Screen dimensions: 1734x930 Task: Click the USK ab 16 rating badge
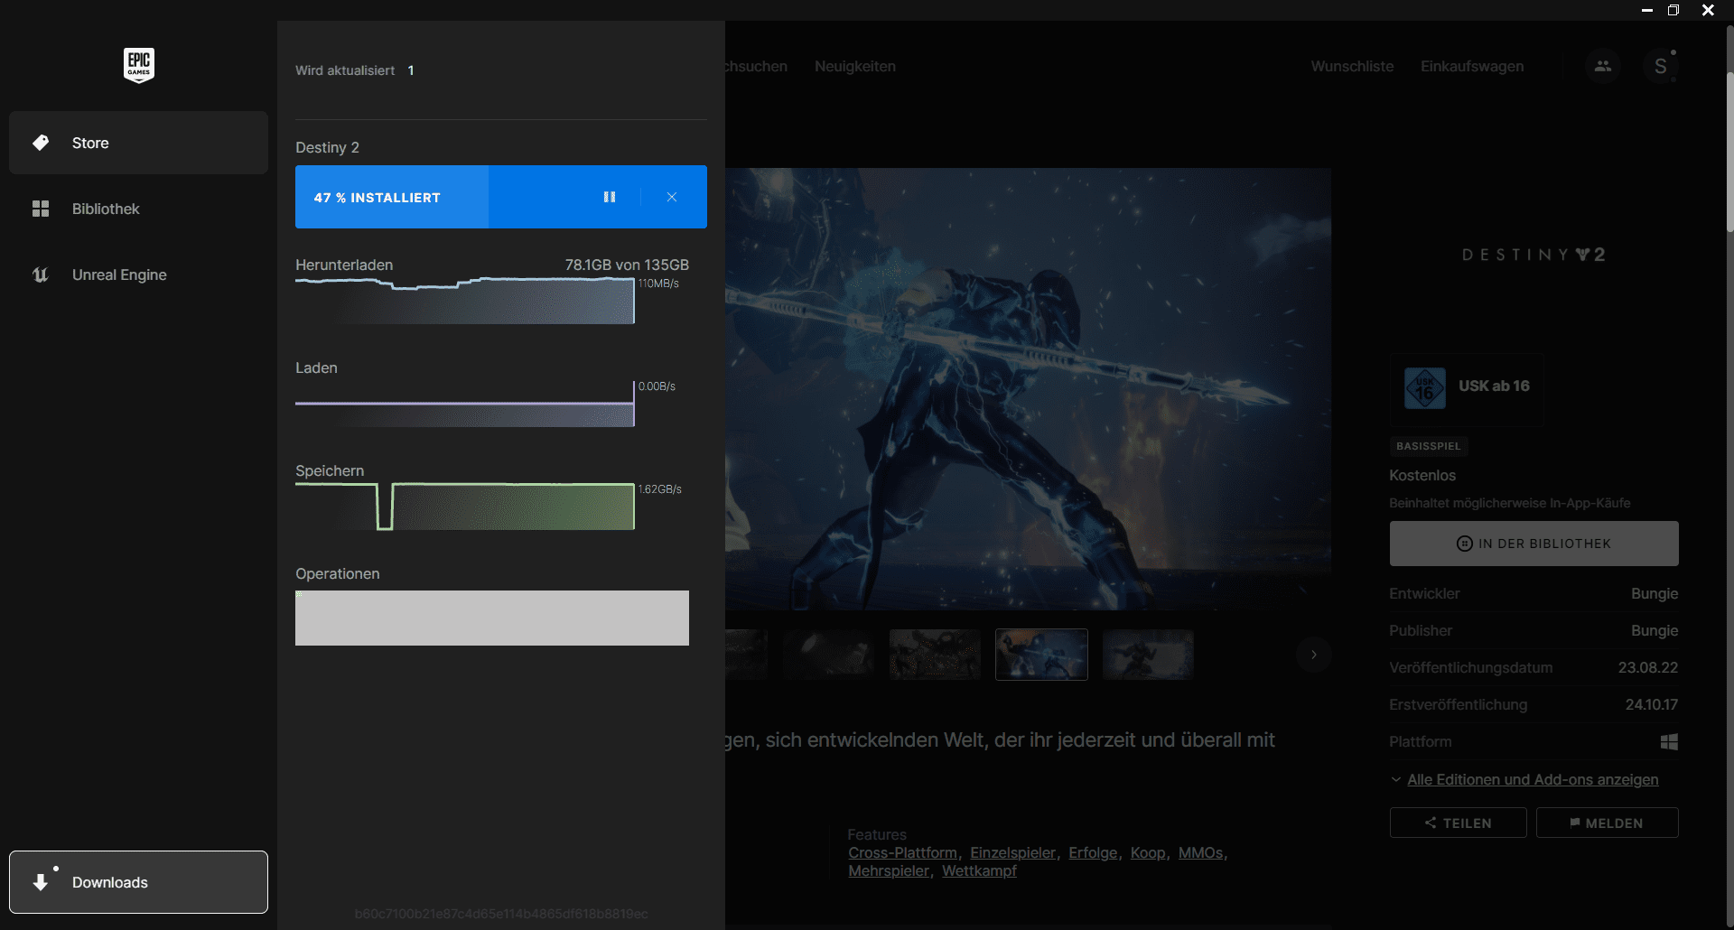[x=1467, y=389]
